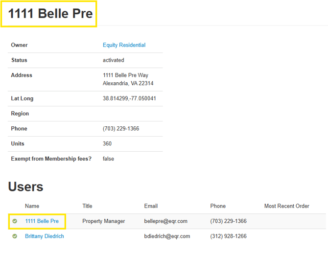Click the bellepre@eqr.com email address
Viewport: 328px width, 258px height.
[x=165, y=221]
